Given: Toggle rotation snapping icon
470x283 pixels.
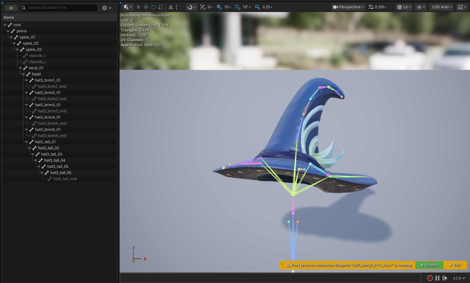Looking at the screenshot, I should [238, 7].
